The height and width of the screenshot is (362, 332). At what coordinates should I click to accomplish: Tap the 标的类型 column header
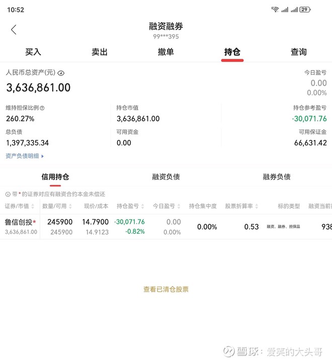(289, 206)
